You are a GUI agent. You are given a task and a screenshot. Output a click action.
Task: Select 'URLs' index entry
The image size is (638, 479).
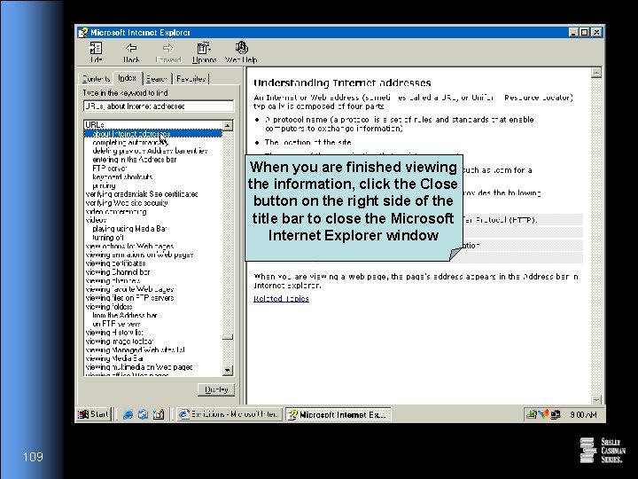click(95, 125)
